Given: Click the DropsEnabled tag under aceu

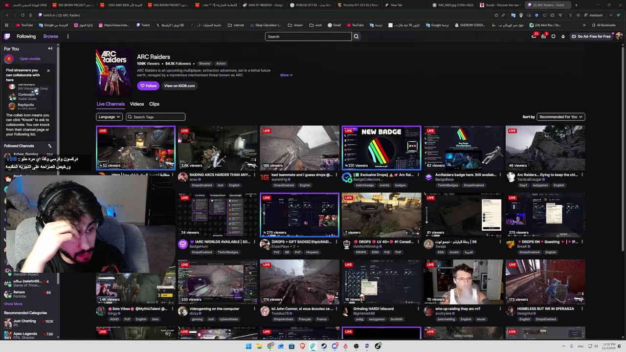Looking at the screenshot, I should coord(202,185).
